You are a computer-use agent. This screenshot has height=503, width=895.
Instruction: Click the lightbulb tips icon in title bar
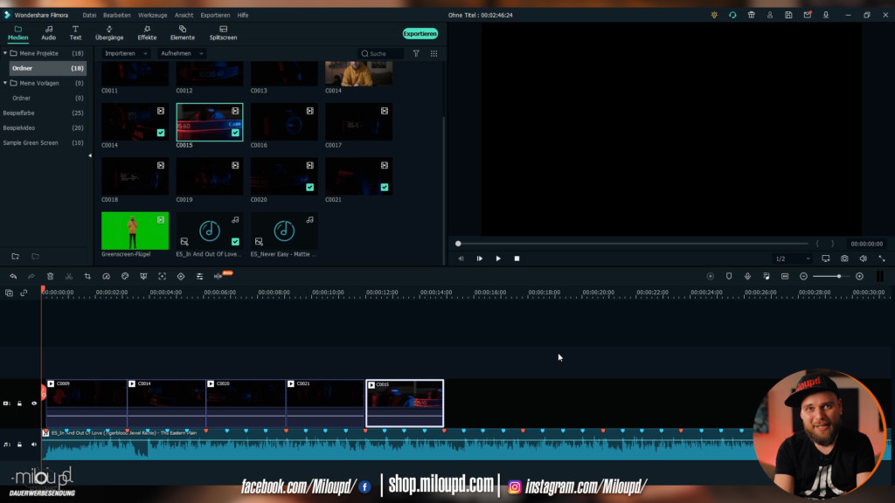(714, 15)
